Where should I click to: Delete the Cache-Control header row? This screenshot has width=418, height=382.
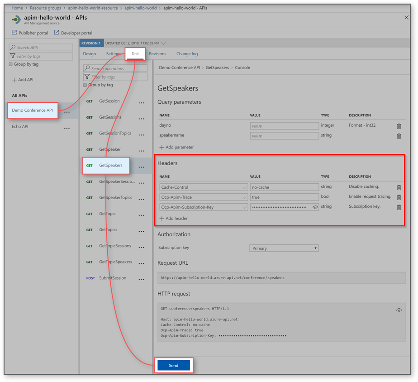click(399, 187)
